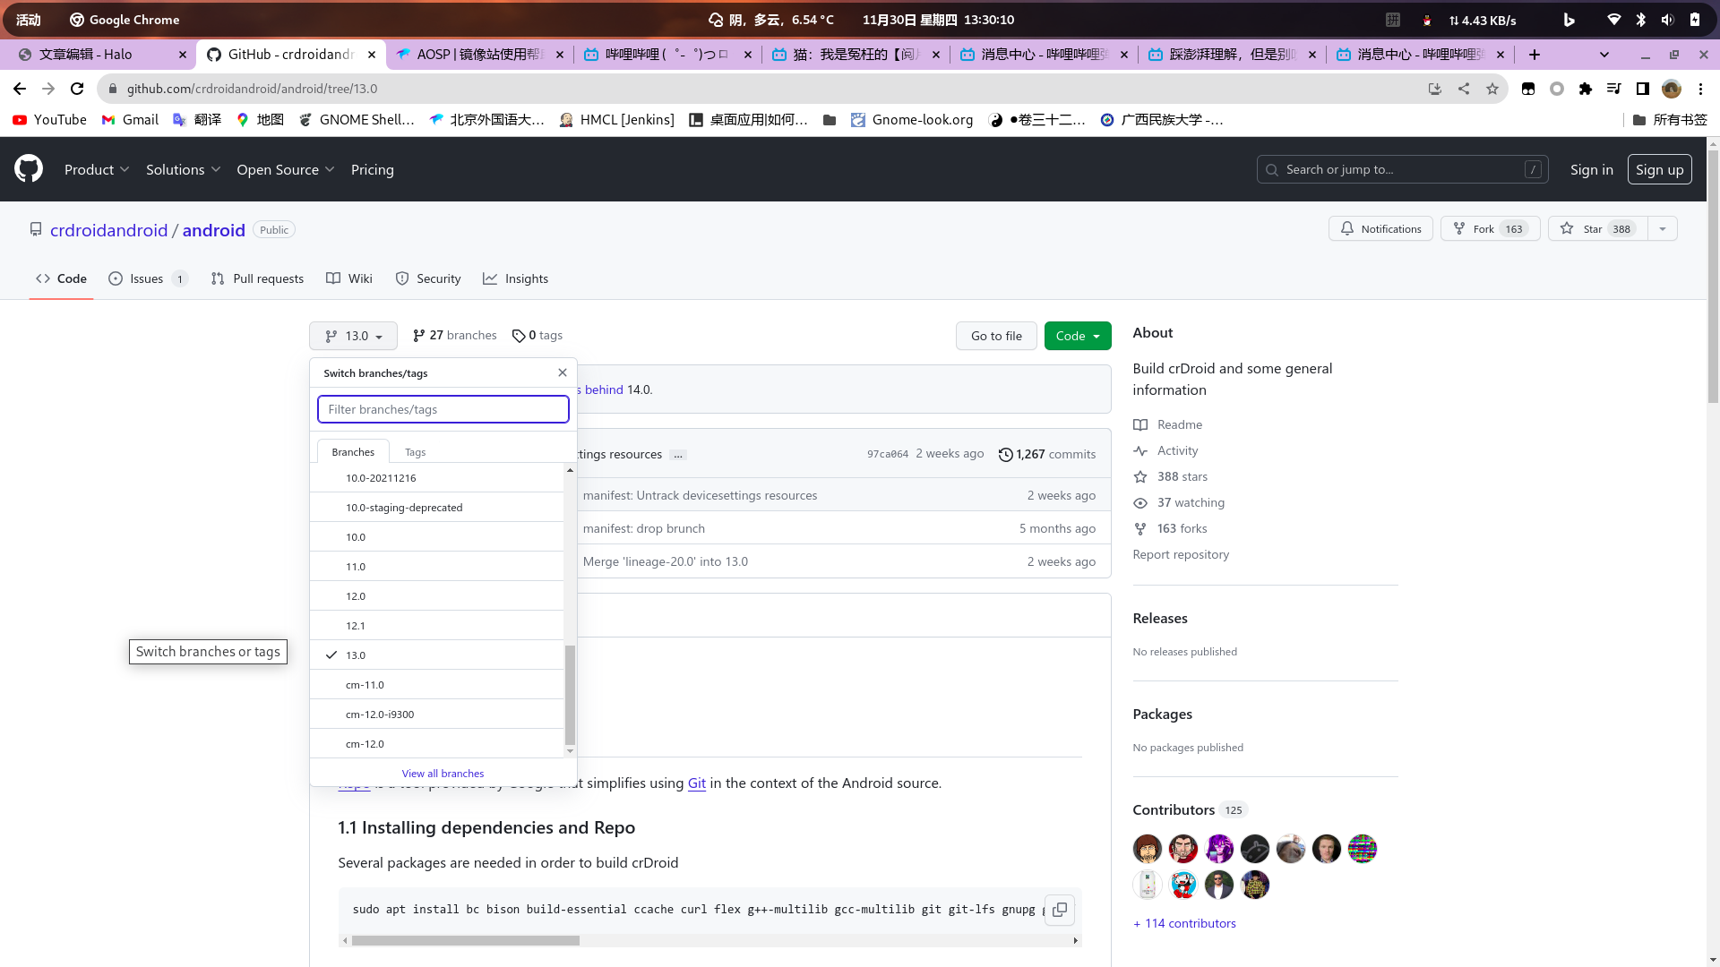
Task: Select the cm-12.0-i9300 branch
Action: pos(436,715)
